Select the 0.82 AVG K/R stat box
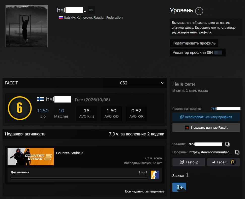Image resolution: width=245 pixels, height=199 pixels. 136,114
